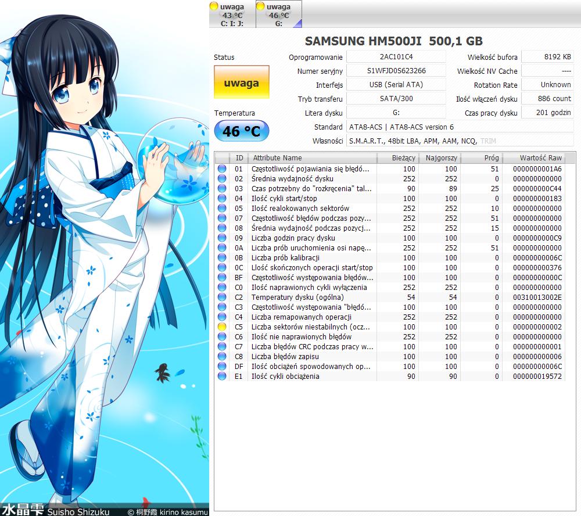
Task: Click raw value 0000000001A6
Action: 537,169
